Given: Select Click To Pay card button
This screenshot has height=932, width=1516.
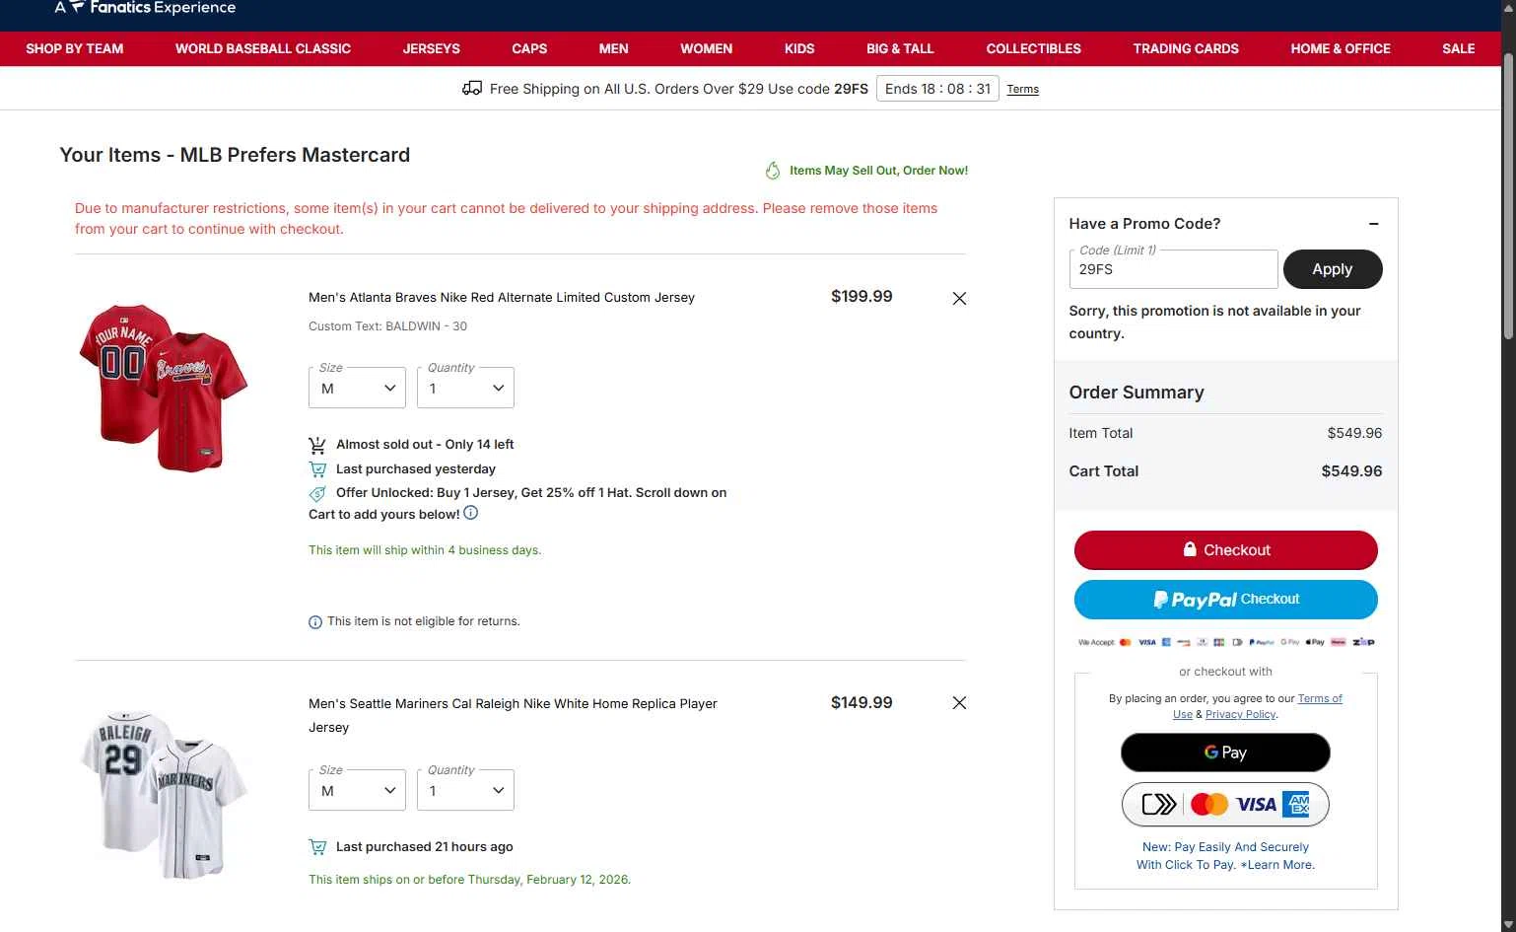Looking at the screenshot, I should tap(1225, 805).
